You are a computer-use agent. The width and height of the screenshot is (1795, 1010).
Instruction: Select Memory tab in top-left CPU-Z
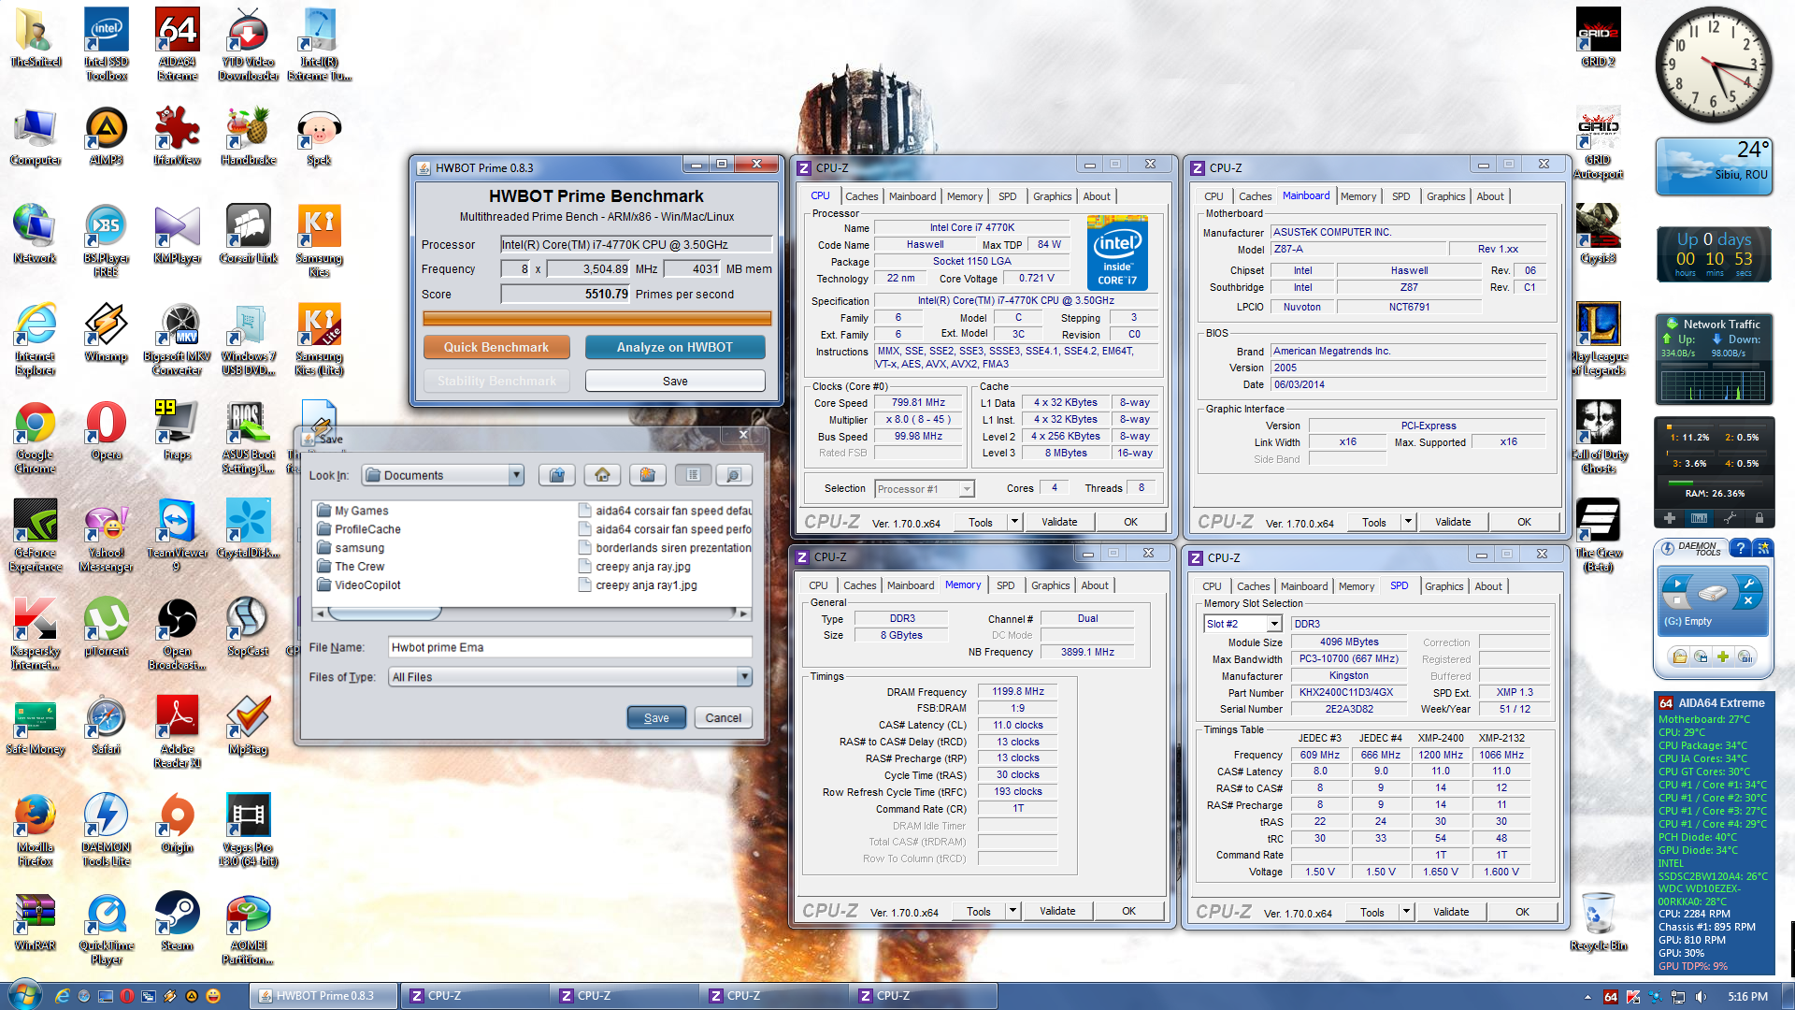pos(964,196)
